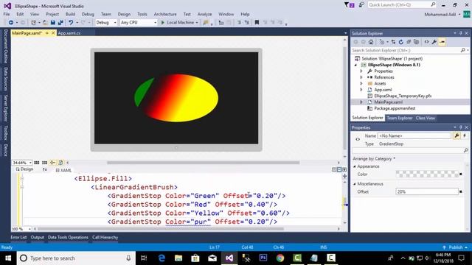The height and width of the screenshot is (265, 472).
Task: Click the feedback icon beside Quick Launch
Action: 361,5
